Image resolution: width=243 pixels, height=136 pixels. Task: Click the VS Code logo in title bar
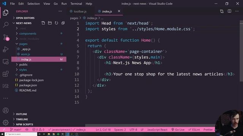[x=4, y=3]
